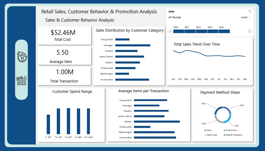Click the Cash legend entry

point(208,130)
